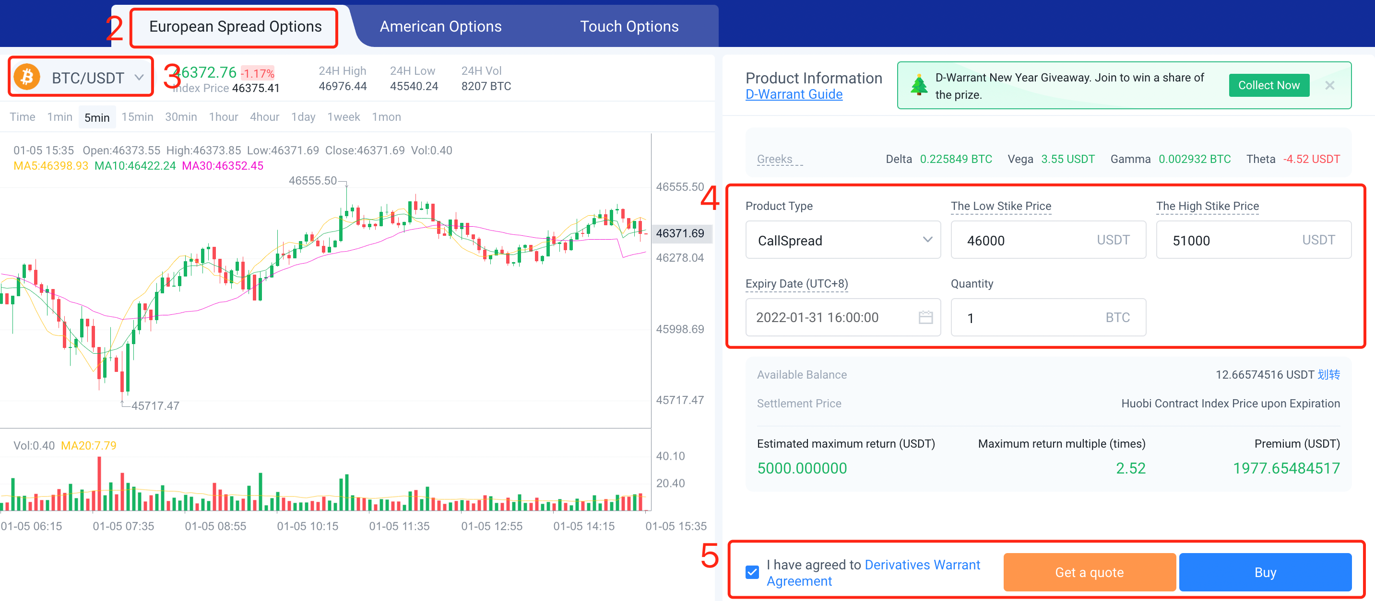Select European Spread Options tab

235,26
